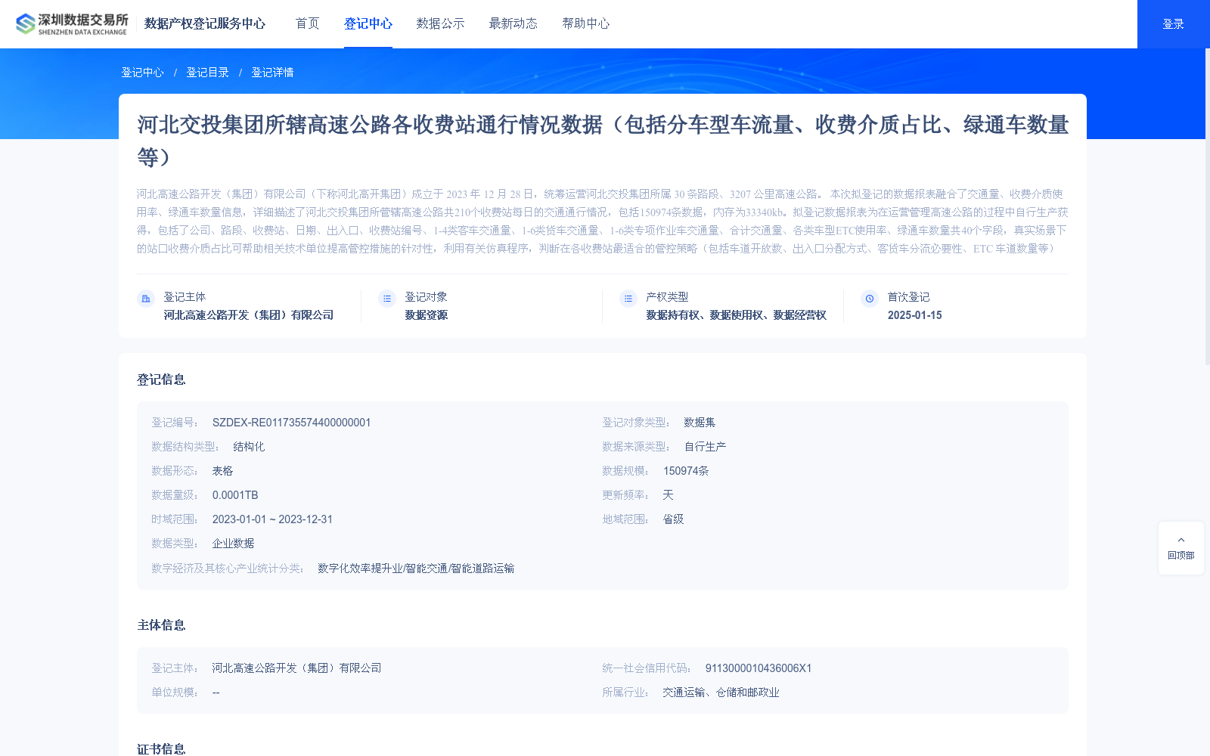Open the 首页 nav tab
The height and width of the screenshot is (756, 1210).
point(308,23)
